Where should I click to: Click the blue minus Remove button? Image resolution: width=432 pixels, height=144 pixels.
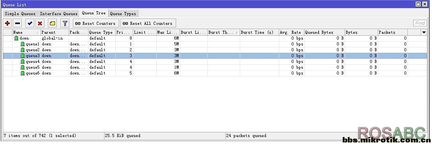point(18,23)
